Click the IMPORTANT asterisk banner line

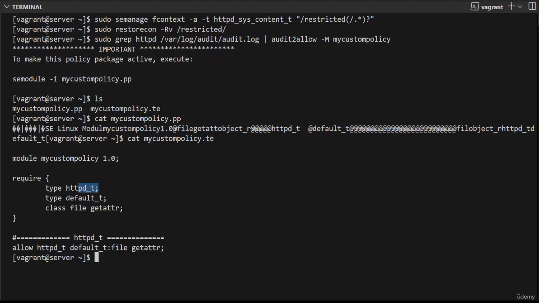click(x=123, y=49)
